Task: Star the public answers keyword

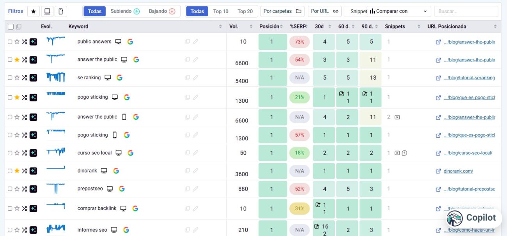Action: (17, 42)
